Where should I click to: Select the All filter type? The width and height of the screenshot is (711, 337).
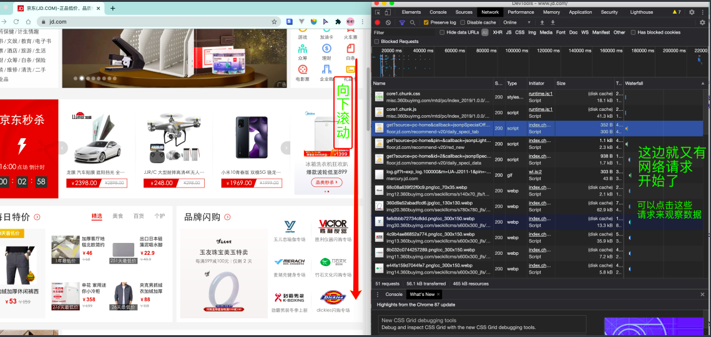tap(485, 32)
